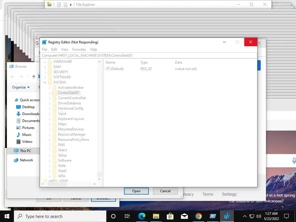
Task: Expand the SAM registry key
Action: [45, 67]
